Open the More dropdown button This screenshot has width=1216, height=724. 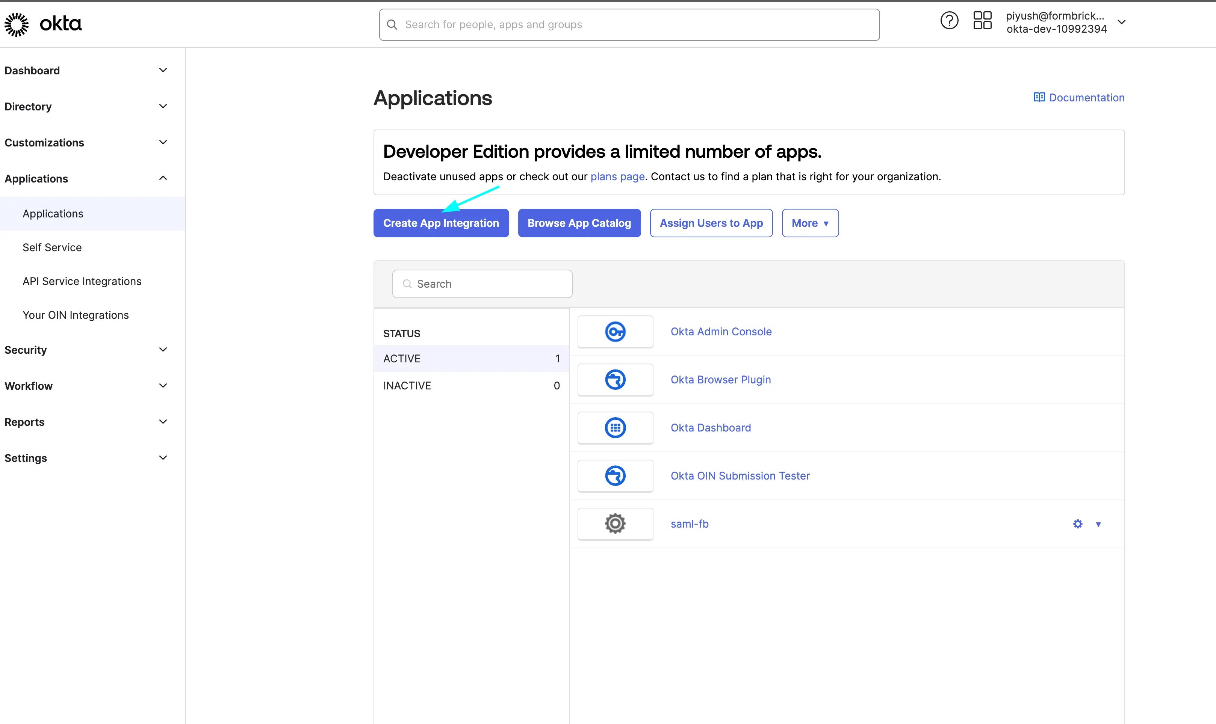pos(810,223)
